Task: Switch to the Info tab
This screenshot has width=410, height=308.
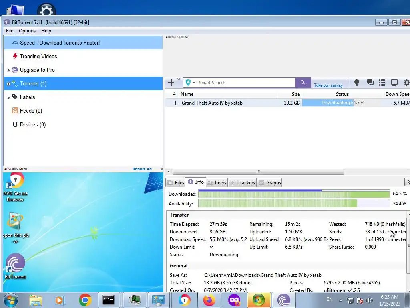Action: (x=196, y=182)
